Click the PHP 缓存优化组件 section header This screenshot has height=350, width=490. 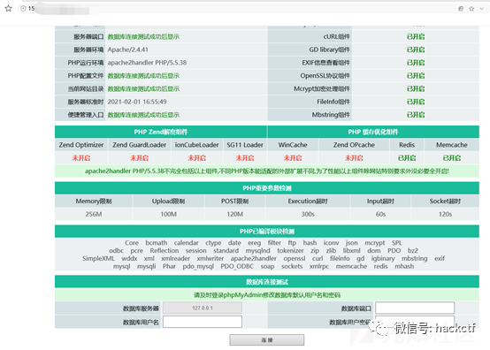373,132
